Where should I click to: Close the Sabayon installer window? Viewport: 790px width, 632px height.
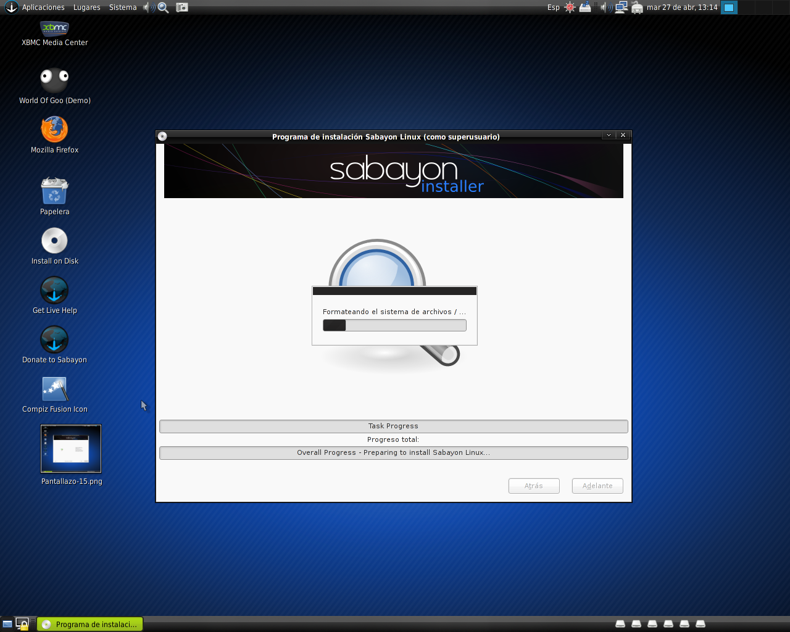pos(623,135)
